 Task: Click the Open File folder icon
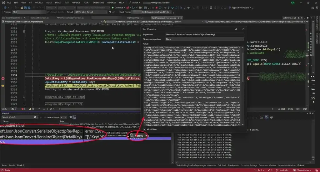(22, 8)
